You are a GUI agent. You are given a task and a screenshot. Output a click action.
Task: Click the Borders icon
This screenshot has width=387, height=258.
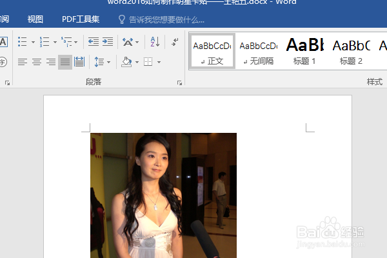tap(148, 62)
